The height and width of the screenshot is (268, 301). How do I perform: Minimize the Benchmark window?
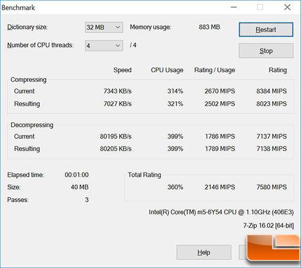click(x=234, y=7)
